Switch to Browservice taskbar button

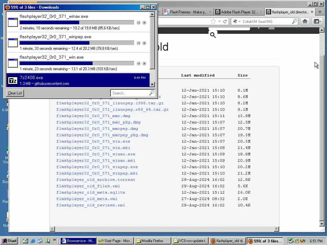tap(79, 241)
